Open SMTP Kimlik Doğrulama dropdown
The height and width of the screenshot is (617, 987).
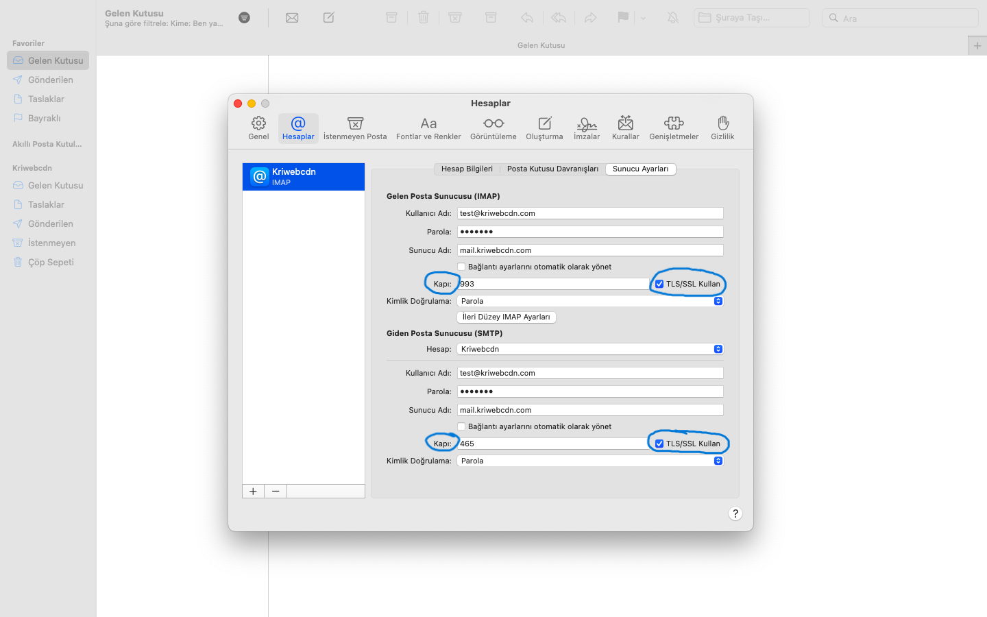click(x=589, y=461)
